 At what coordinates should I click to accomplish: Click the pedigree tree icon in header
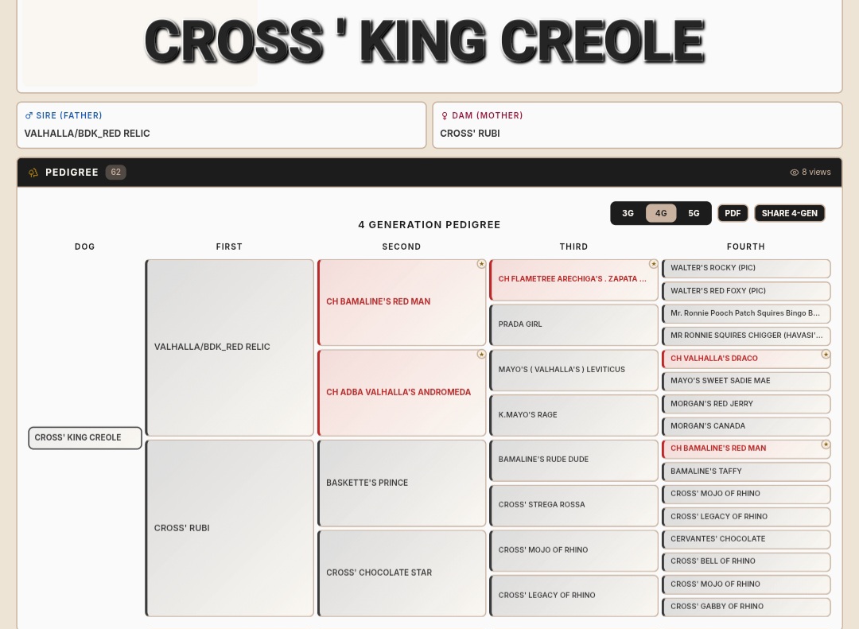(33, 173)
